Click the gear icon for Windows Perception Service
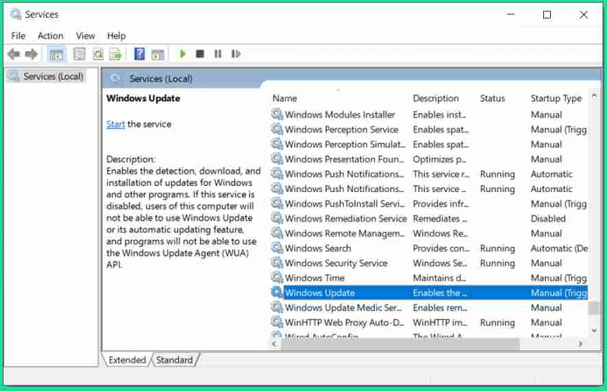Image resolution: width=607 pixels, height=391 pixels. 277,129
